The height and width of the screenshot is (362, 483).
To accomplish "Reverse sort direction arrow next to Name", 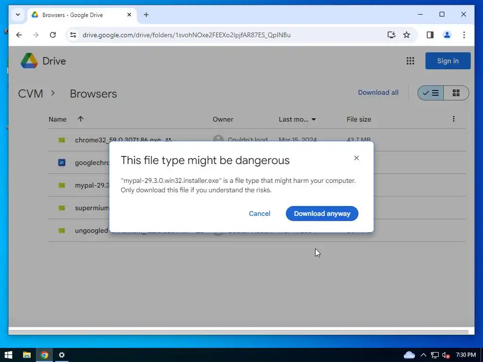I will click(x=81, y=119).
